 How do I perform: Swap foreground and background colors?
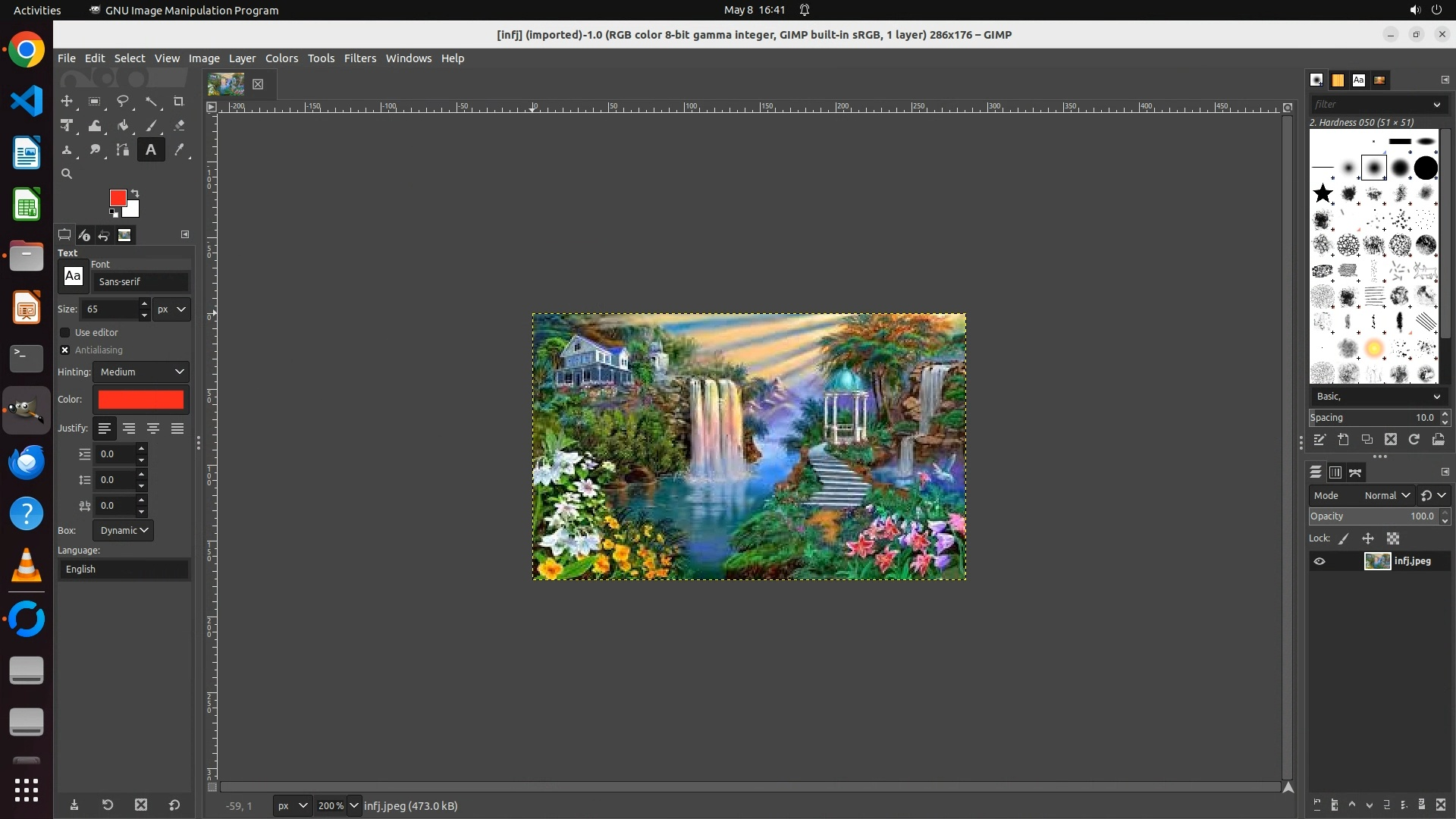[135, 193]
